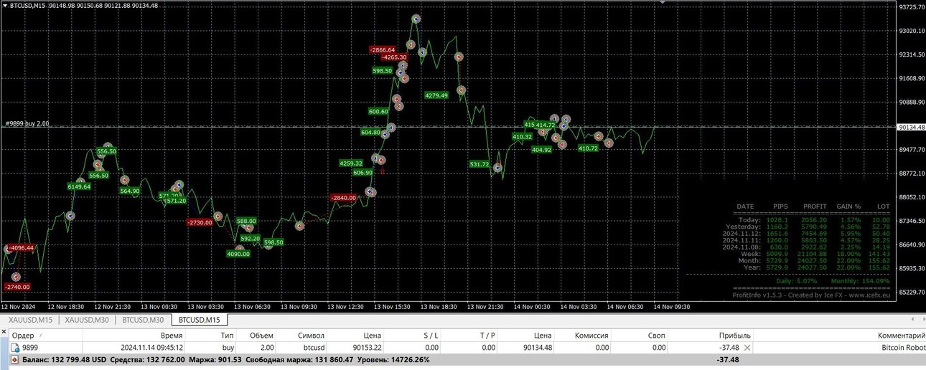Screen dimensions: 926x370
Task: Click the 606.90 trade label
Action: coord(363,172)
